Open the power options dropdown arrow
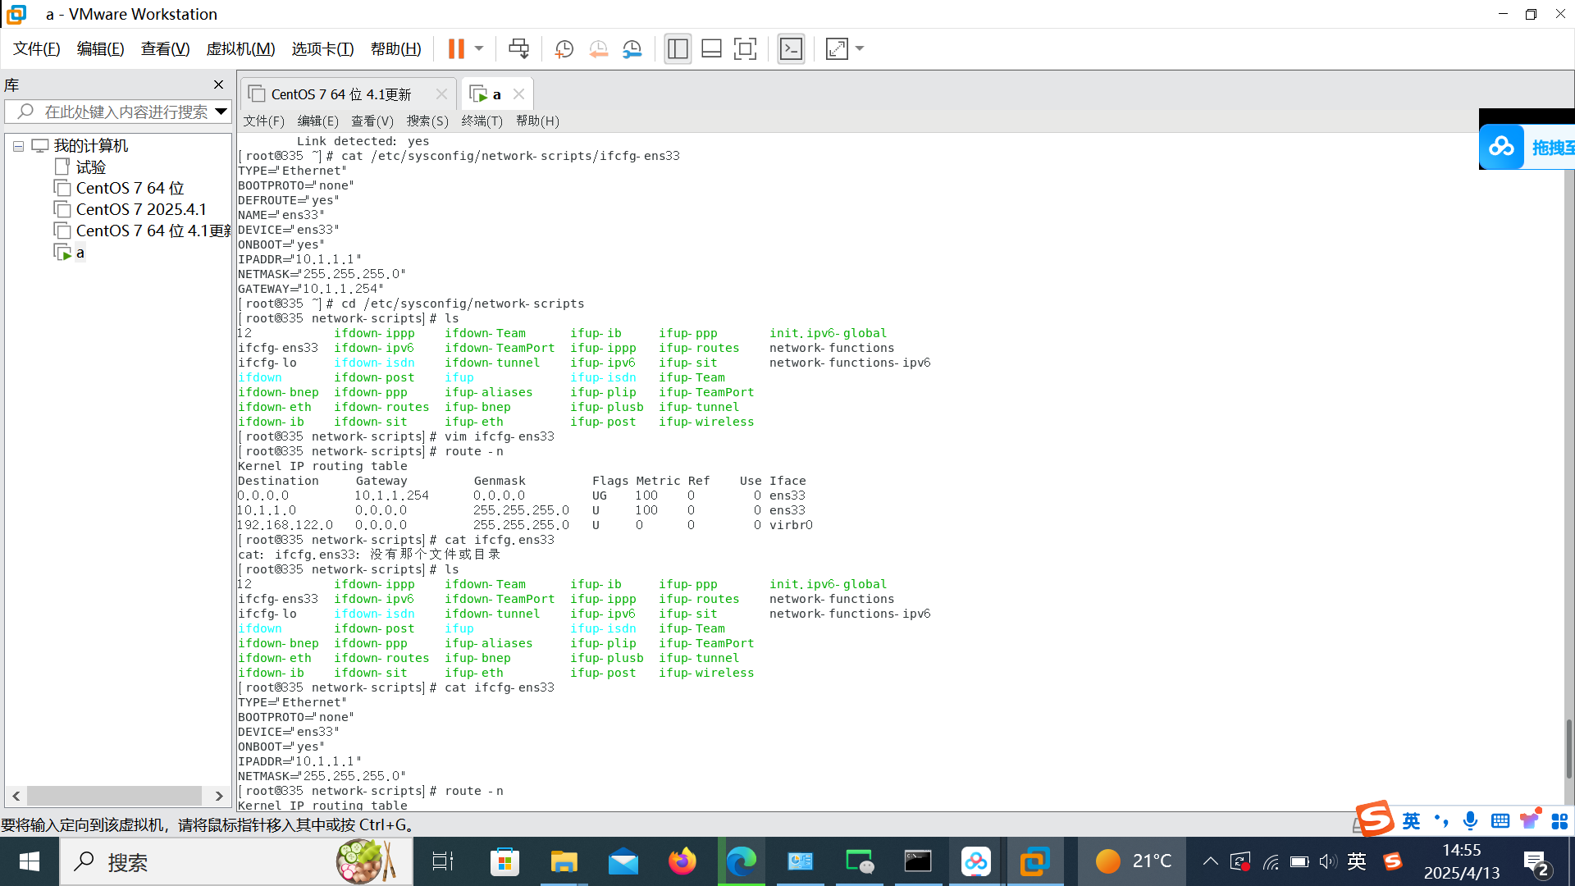Viewport: 1575px width, 886px height. [x=479, y=49]
